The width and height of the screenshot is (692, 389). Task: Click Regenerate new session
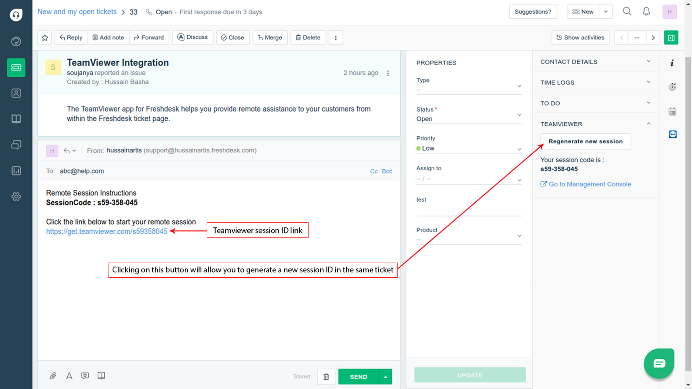click(585, 141)
